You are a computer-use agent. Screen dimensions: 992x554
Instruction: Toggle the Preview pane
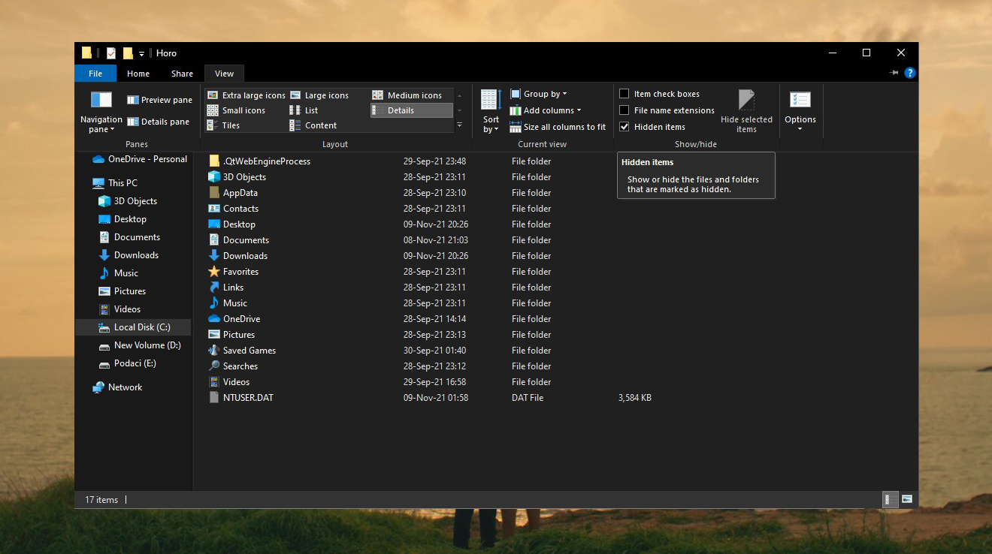[159, 99]
